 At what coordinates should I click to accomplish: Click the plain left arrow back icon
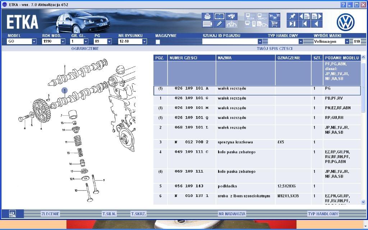317,24
